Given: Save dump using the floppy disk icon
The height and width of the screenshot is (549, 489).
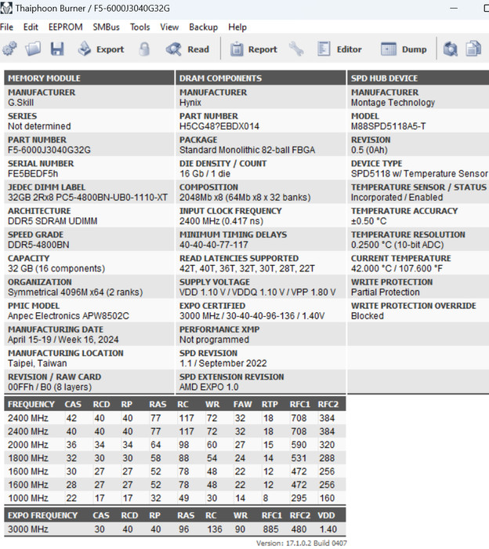Looking at the screenshot, I should coord(57,49).
